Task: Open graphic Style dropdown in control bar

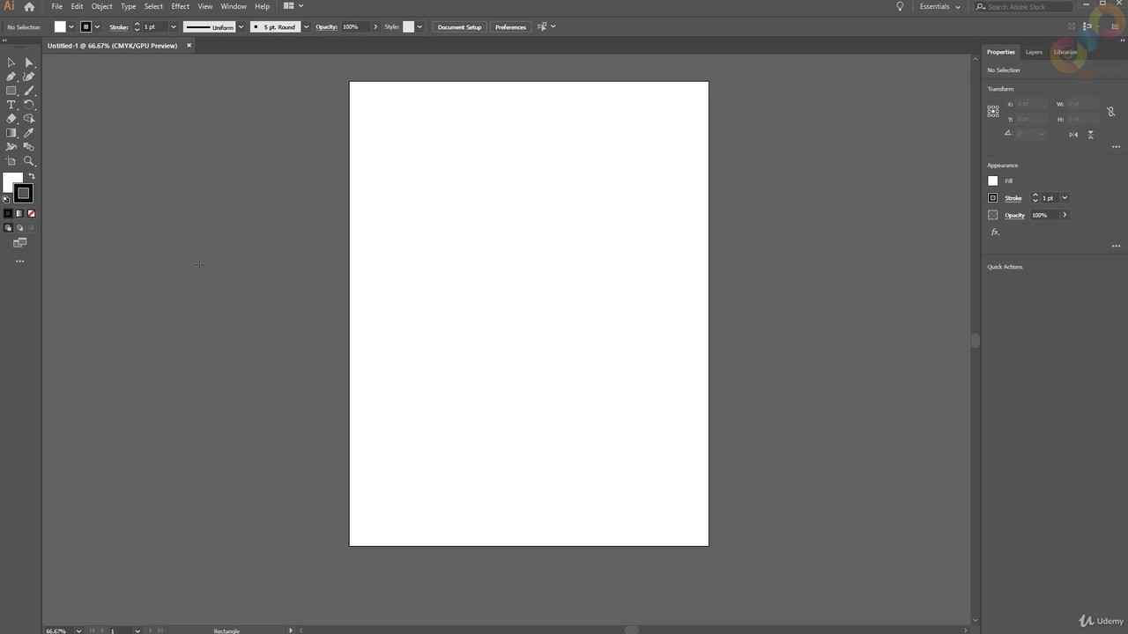Action: (419, 27)
